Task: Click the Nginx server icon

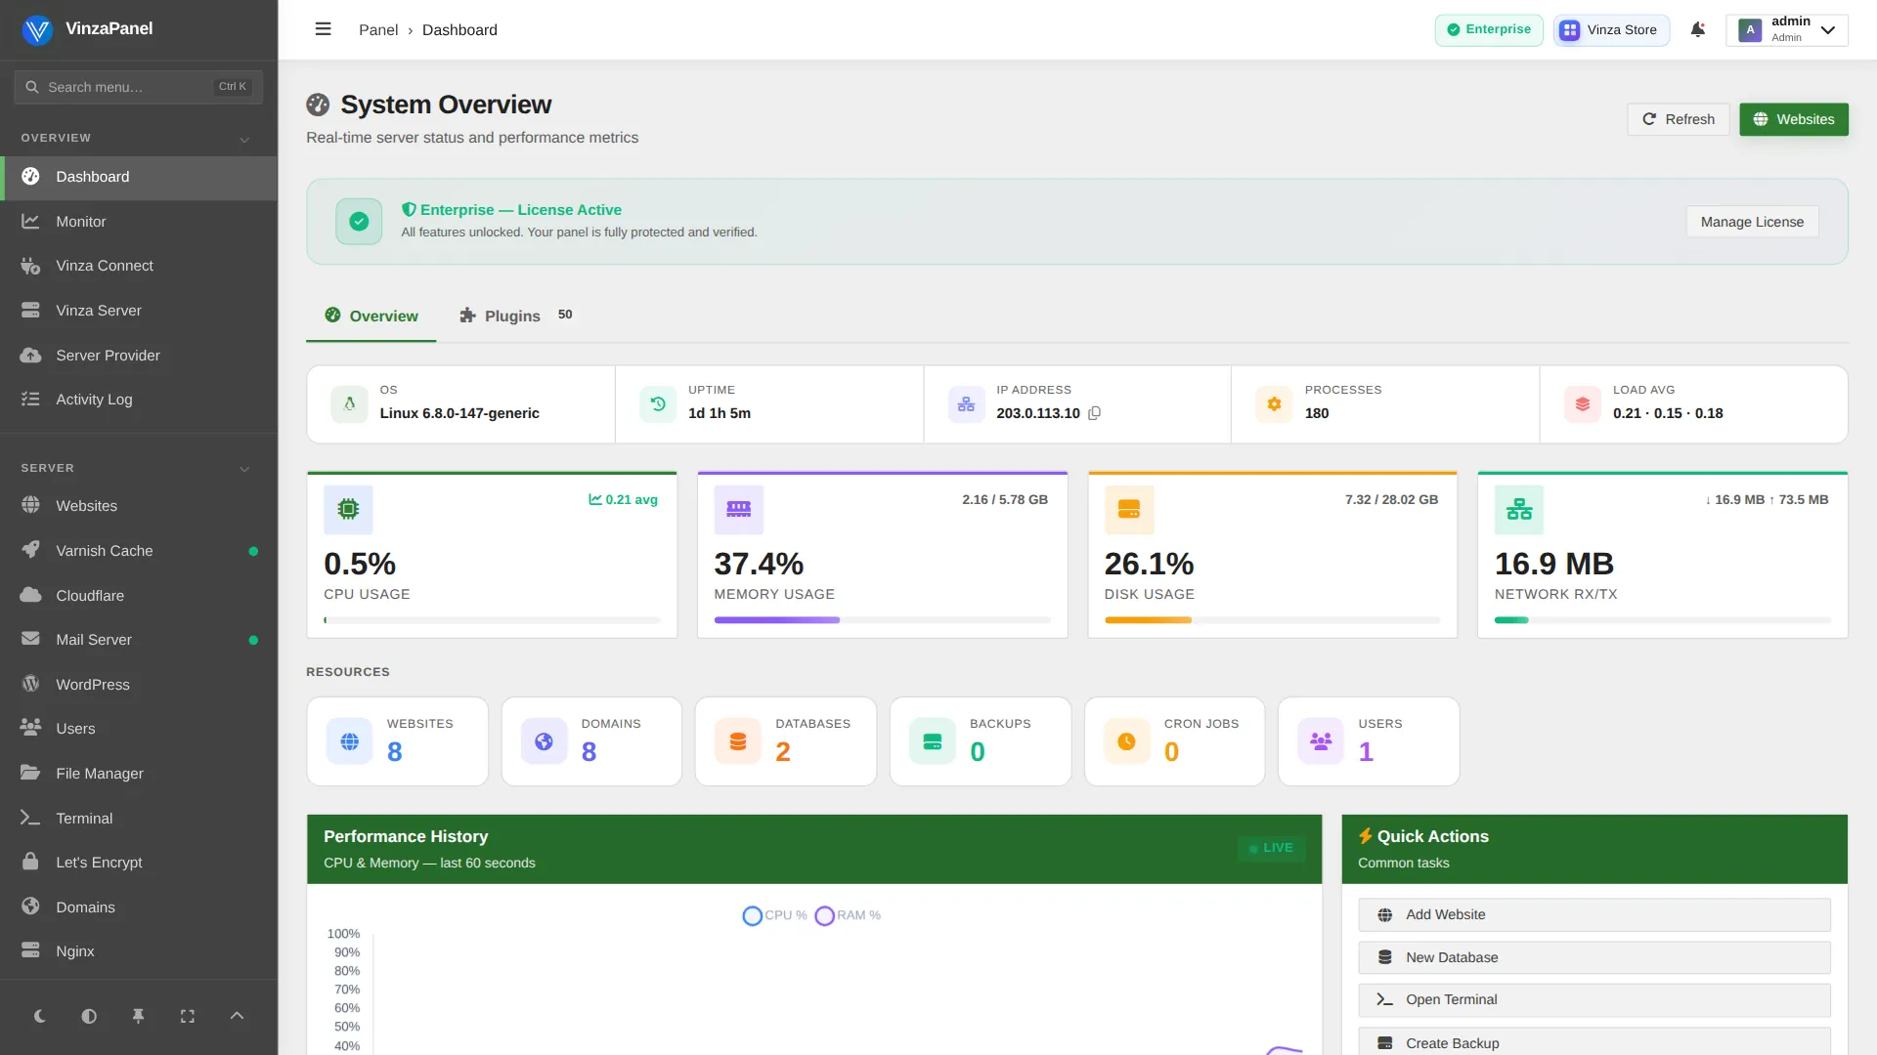Action: click(x=30, y=950)
